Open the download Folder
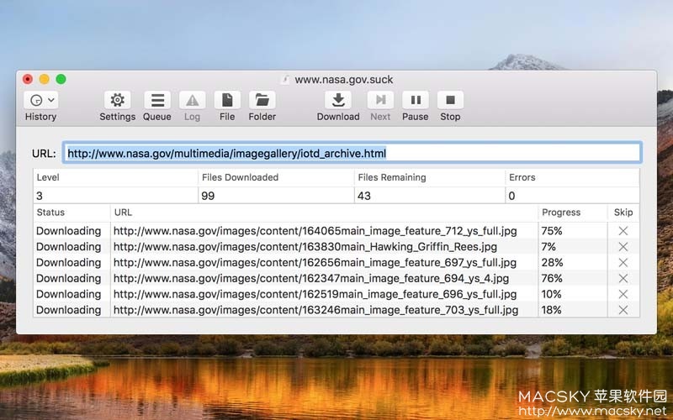The height and width of the screenshot is (420, 673). (x=262, y=100)
